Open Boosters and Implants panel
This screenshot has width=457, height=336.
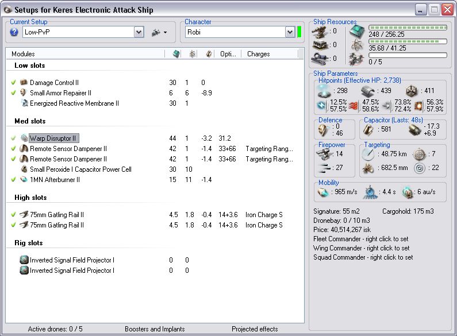155,329
